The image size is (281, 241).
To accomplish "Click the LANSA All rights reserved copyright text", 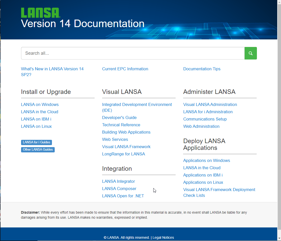I will 126,237.
